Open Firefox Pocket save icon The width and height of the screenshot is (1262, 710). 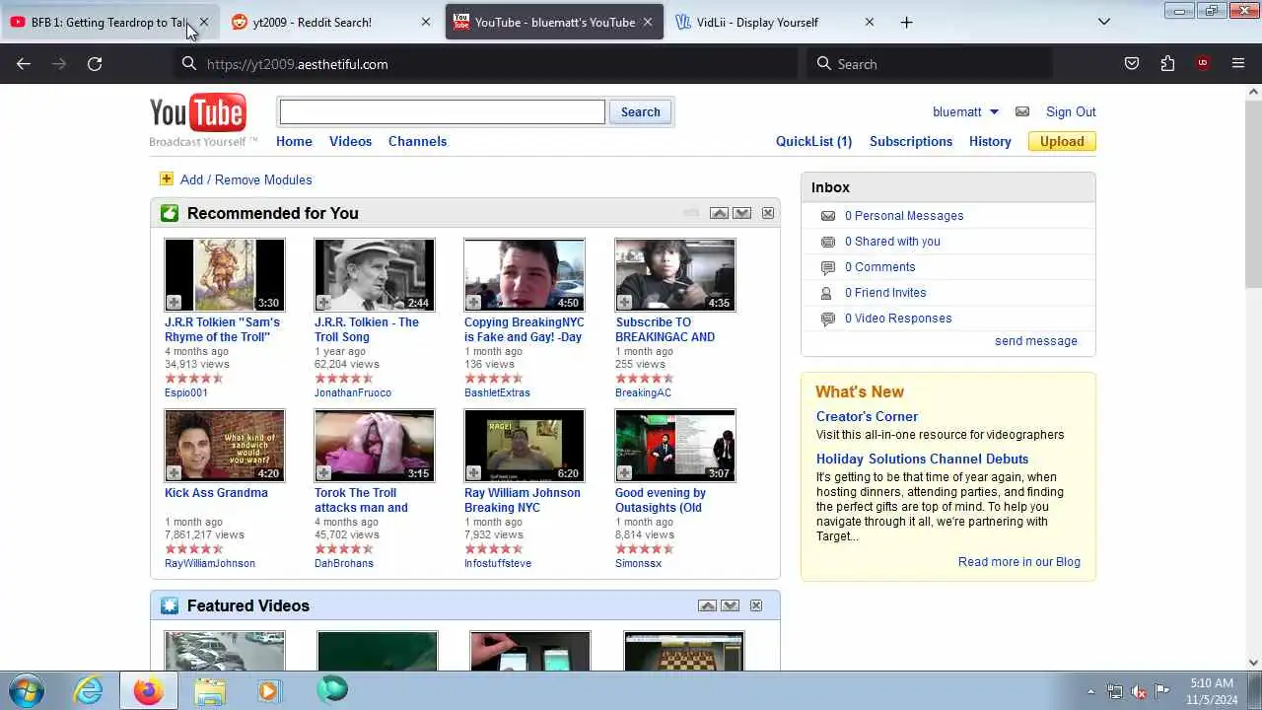click(1132, 63)
